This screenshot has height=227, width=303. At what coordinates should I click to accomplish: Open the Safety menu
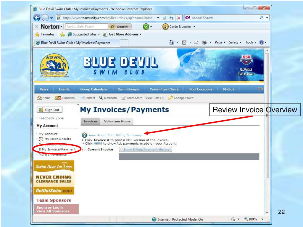tap(235, 42)
